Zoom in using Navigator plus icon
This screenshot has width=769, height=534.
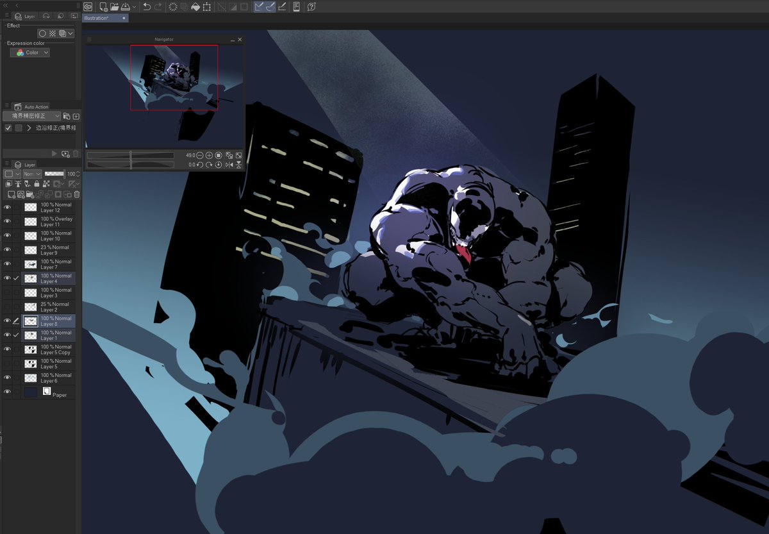(209, 155)
